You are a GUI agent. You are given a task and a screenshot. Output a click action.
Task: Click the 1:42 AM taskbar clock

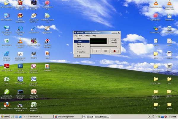click(x=172, y=117)
